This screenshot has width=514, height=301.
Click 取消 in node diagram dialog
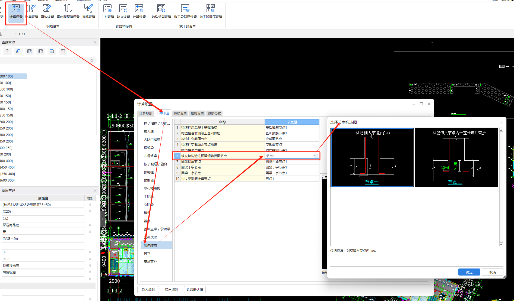(493, 272)
